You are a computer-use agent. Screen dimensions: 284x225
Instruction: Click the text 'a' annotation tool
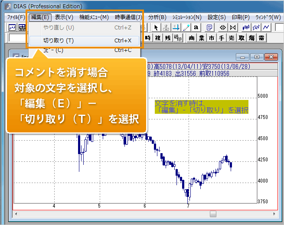click(x=196, y=27)
